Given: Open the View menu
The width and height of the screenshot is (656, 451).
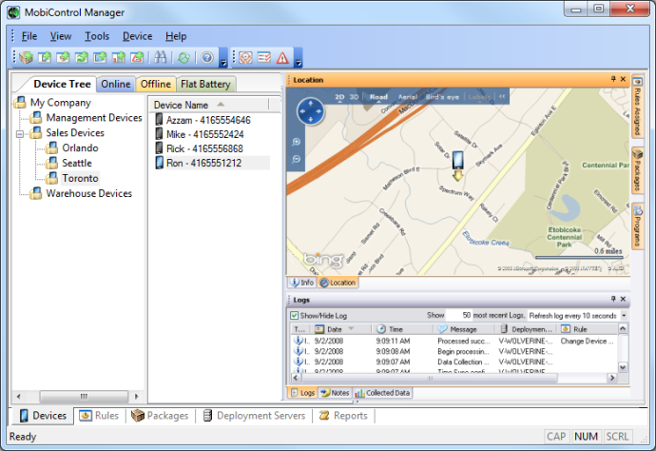Looking at the screenshot, I should tap(61, 36).
